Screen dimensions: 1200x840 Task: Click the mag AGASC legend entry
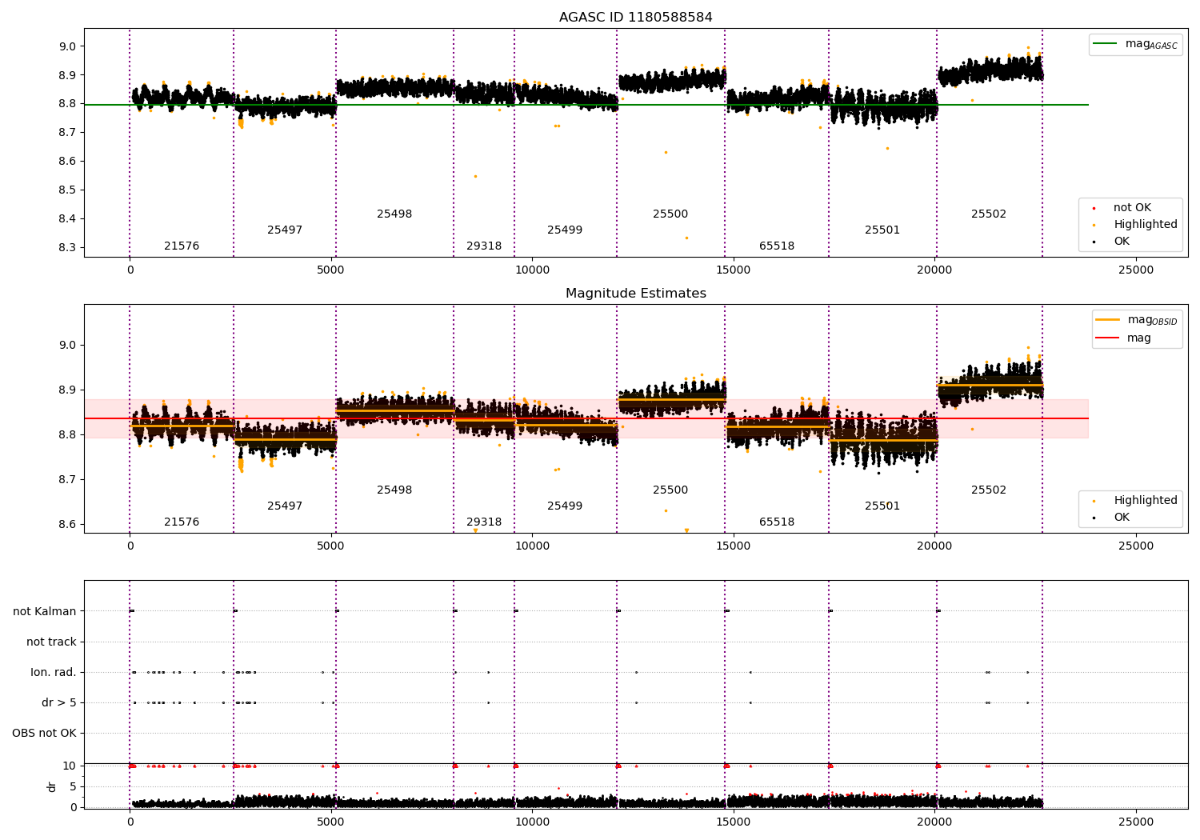(x=1135, y=44)
